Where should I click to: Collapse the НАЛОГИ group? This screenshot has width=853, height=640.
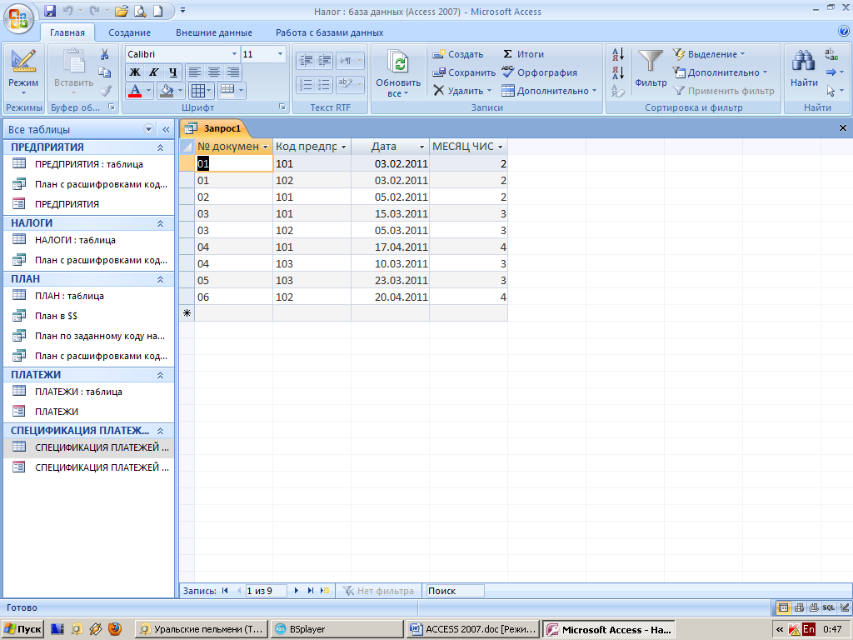161,223
